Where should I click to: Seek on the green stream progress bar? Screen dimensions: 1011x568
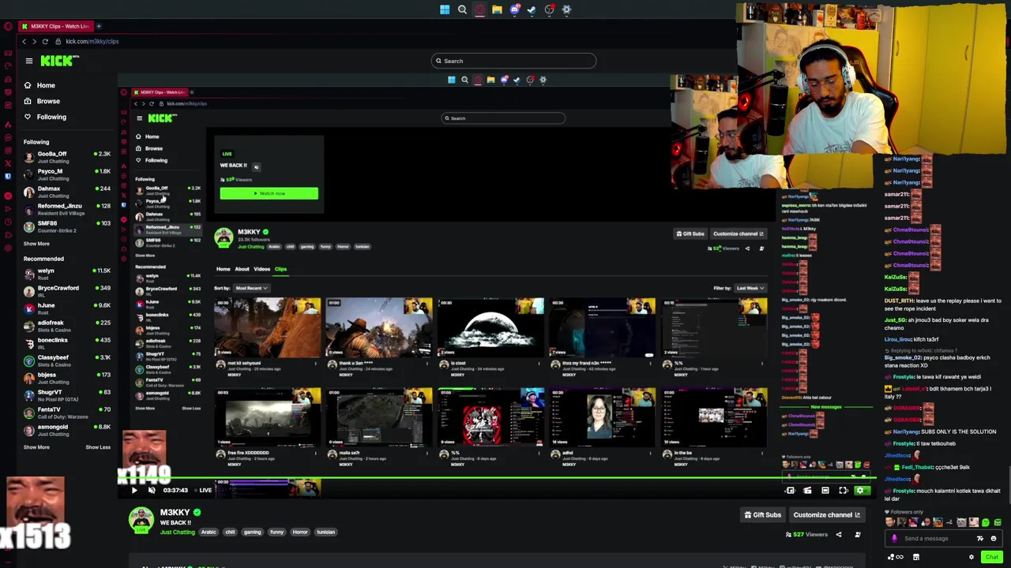click(498, 479)
